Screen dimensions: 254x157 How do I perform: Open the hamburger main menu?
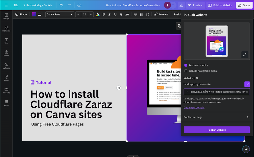point(6,5)
